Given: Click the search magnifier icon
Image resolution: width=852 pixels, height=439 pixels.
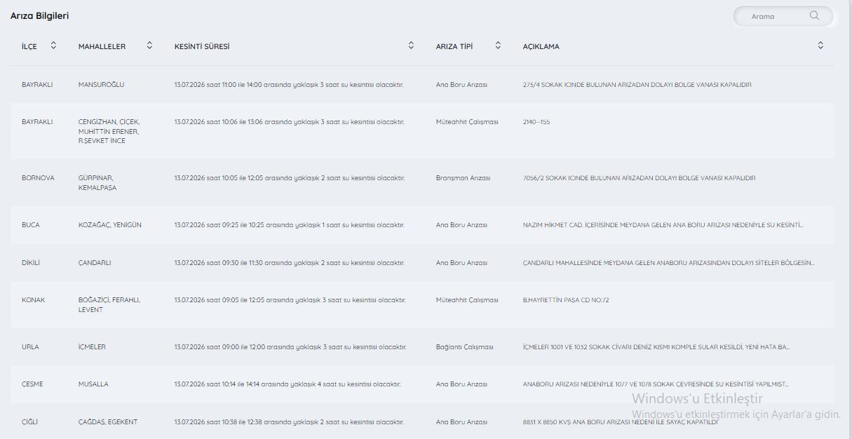Looking at the screenshot, I should 814,15.
